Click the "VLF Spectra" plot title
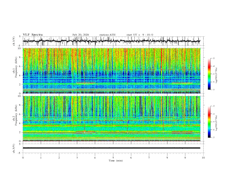The height and width of the screenshot is (177, 229). (x=33, y=35)
